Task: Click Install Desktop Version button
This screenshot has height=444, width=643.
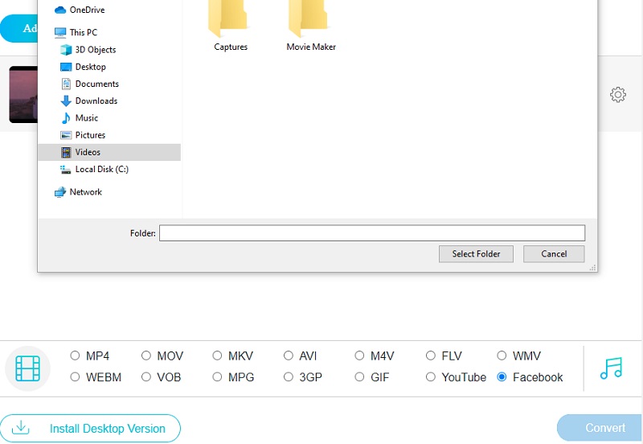Action: (90, 429)
